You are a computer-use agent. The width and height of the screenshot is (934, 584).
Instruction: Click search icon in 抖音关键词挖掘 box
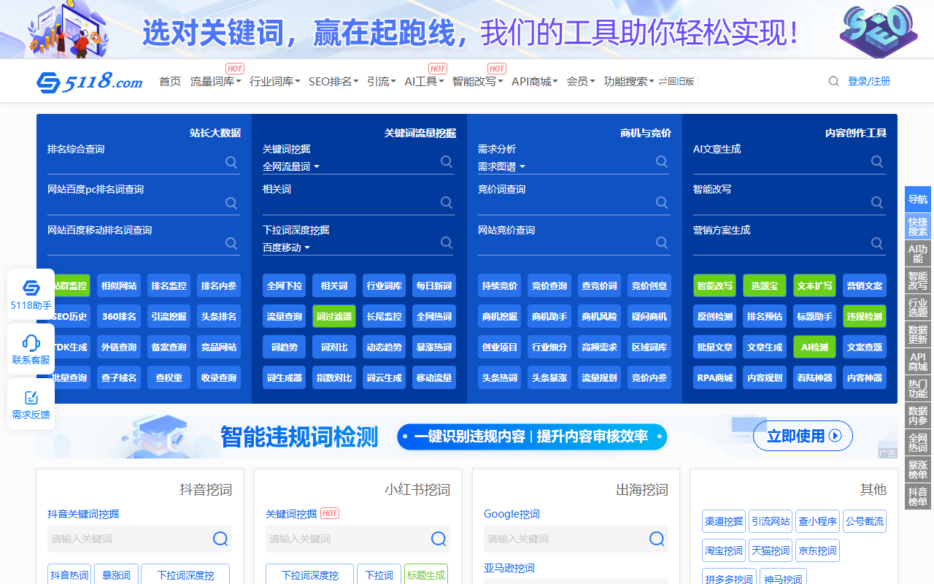coord(220,539)
